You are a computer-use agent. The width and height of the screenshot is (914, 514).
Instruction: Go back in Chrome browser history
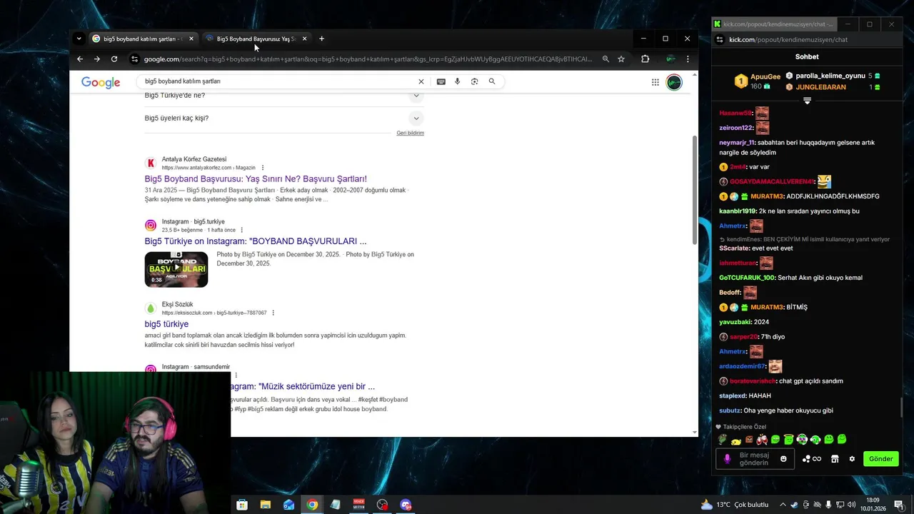click(80, 59)
